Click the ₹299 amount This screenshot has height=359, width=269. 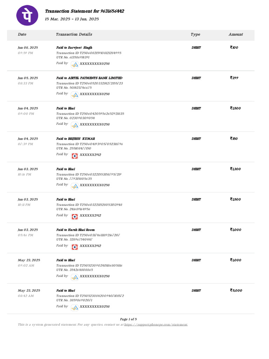point(234,78)
